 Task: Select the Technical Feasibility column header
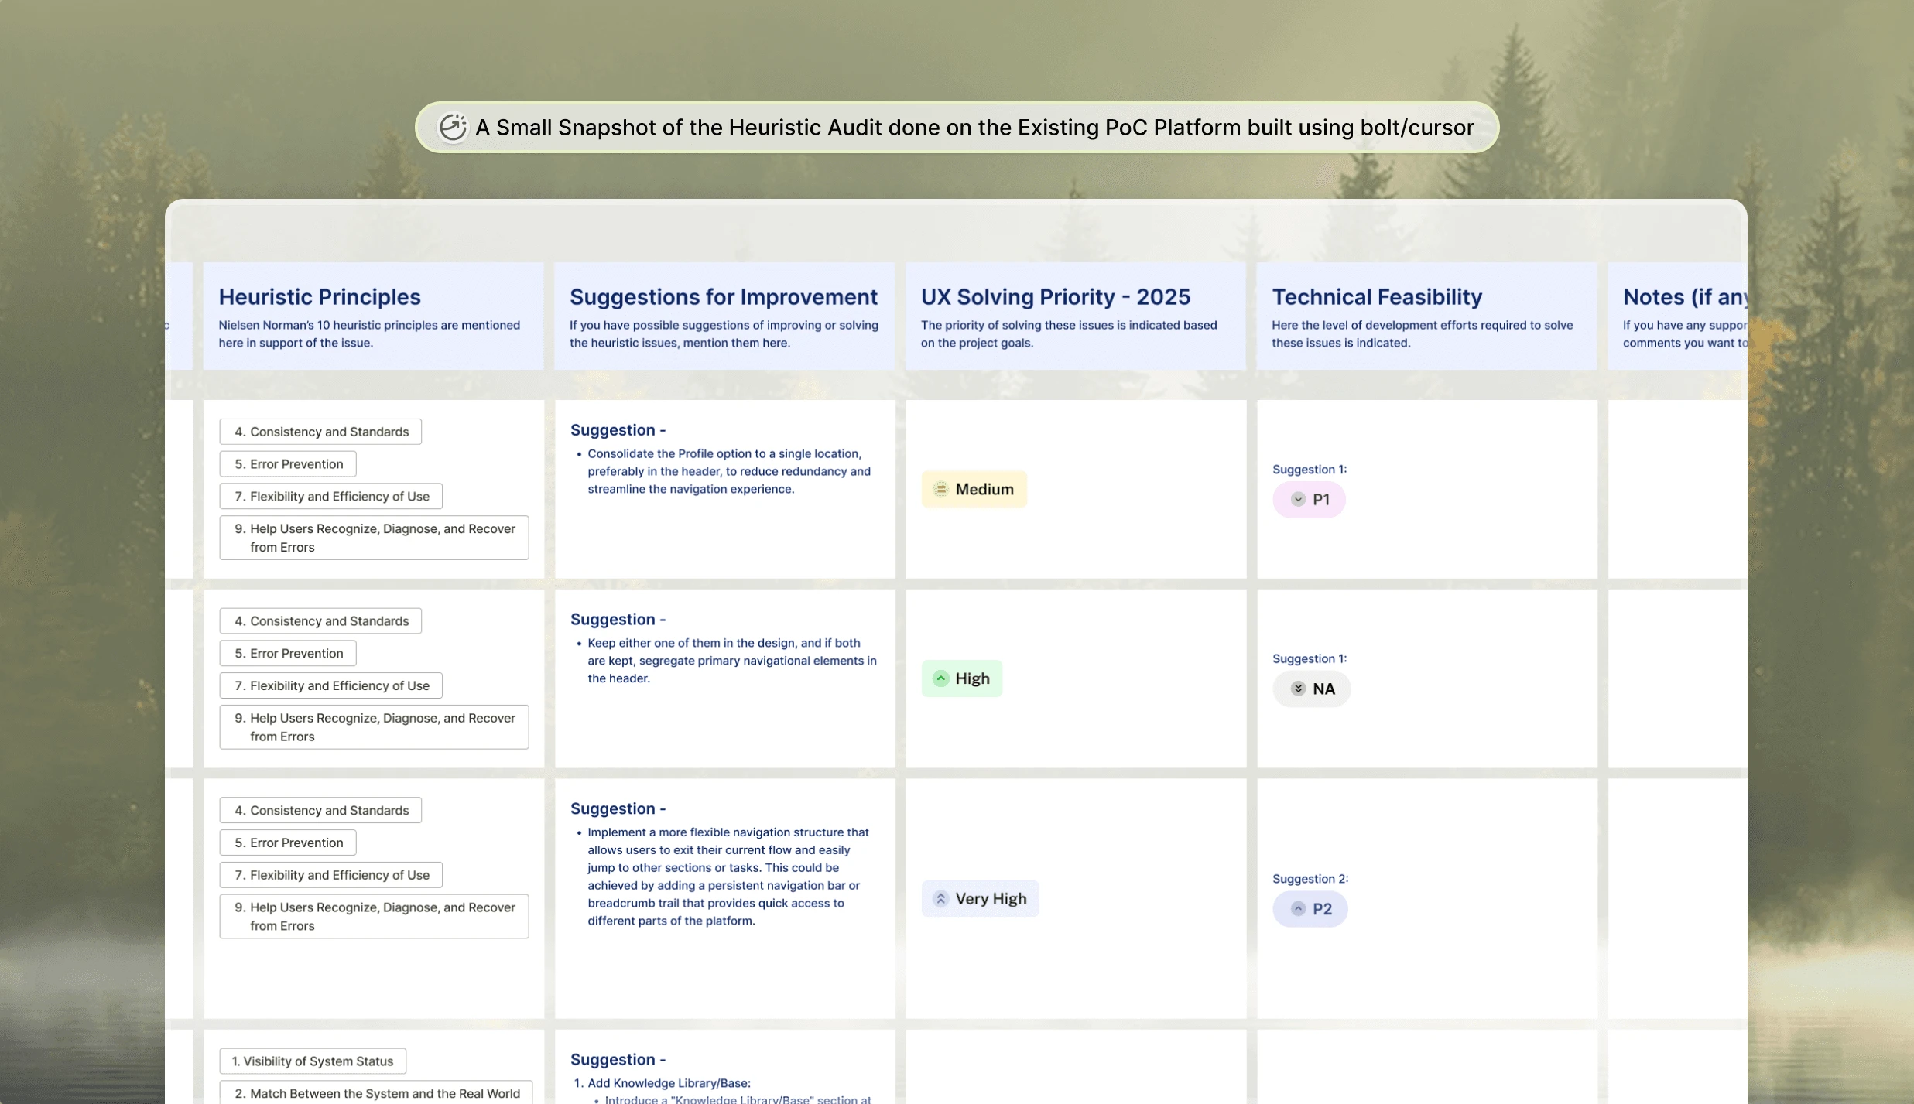1376,297
